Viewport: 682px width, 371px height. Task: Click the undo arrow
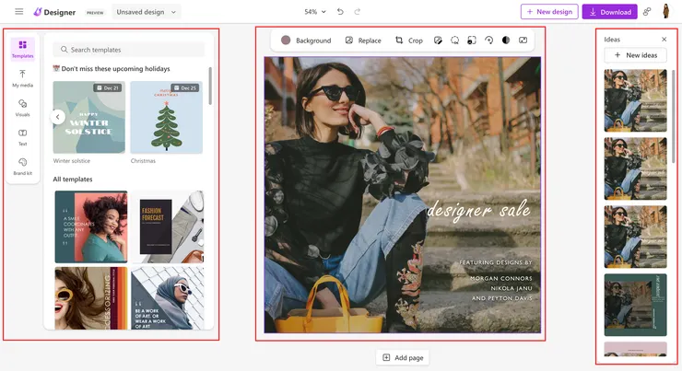coord(340,12)
